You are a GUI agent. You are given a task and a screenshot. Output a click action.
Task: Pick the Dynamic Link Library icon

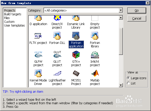point(76,18)
